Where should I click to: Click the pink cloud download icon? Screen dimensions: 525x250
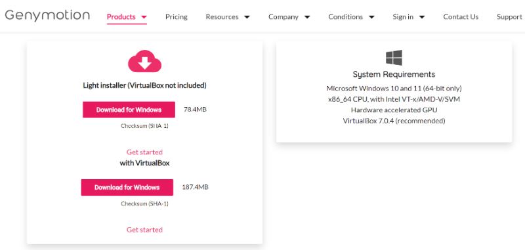pos(144,61)
